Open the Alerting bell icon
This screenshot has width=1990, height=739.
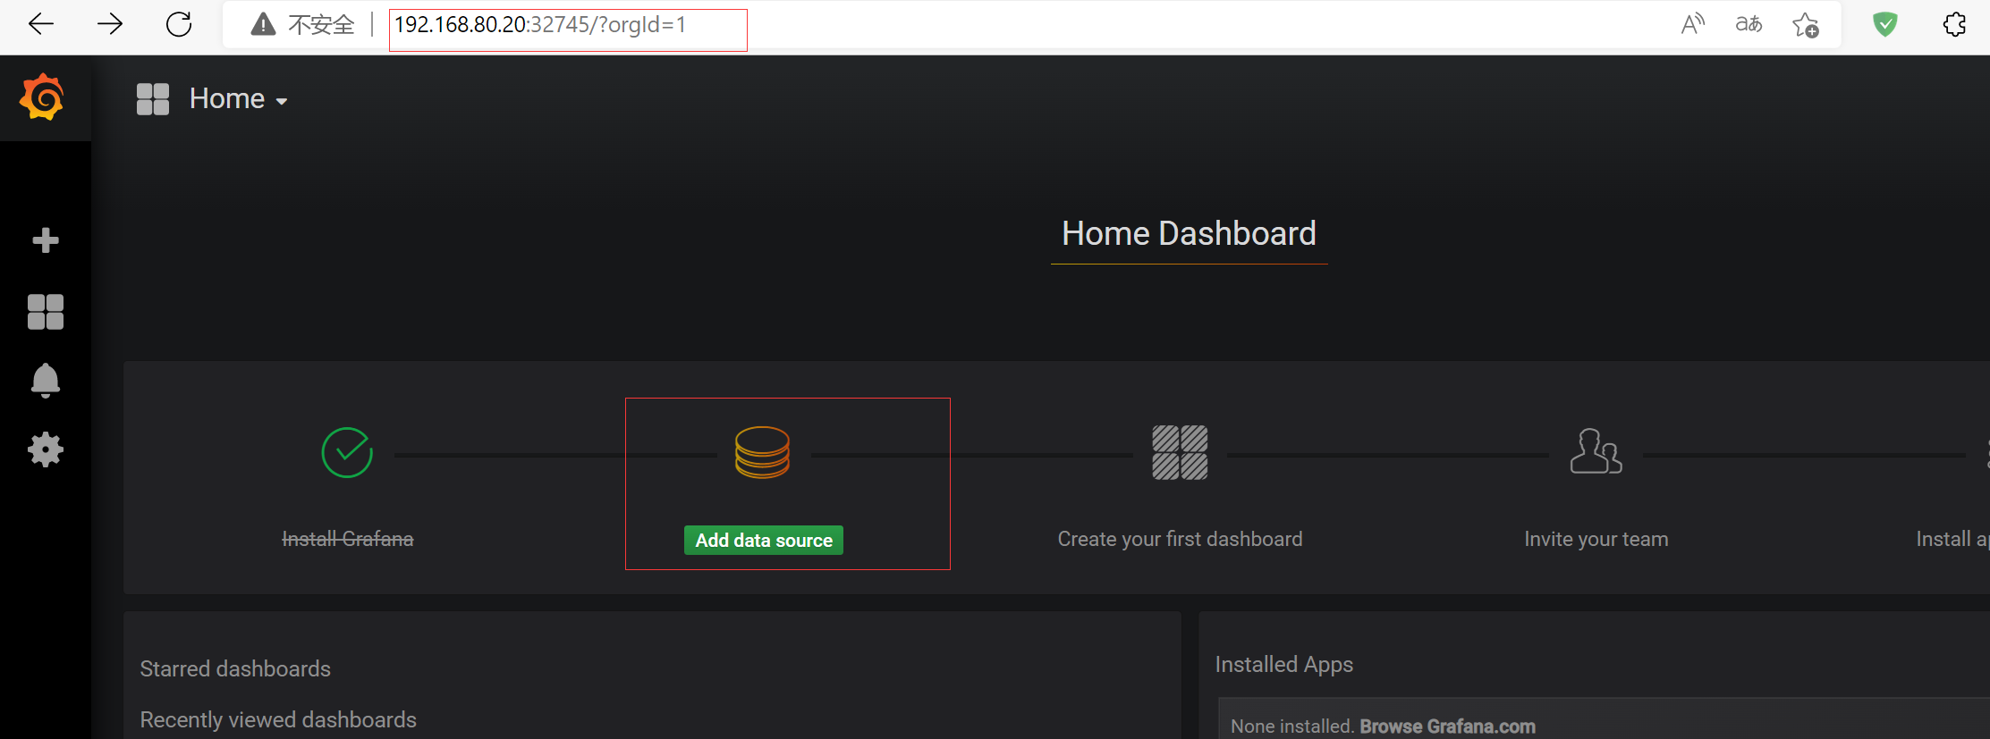pos(46,381)
